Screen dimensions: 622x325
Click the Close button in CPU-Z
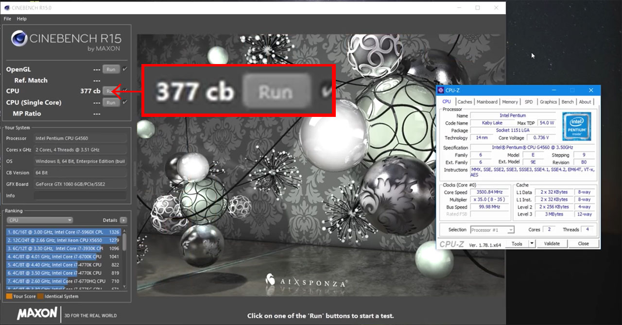583,244
